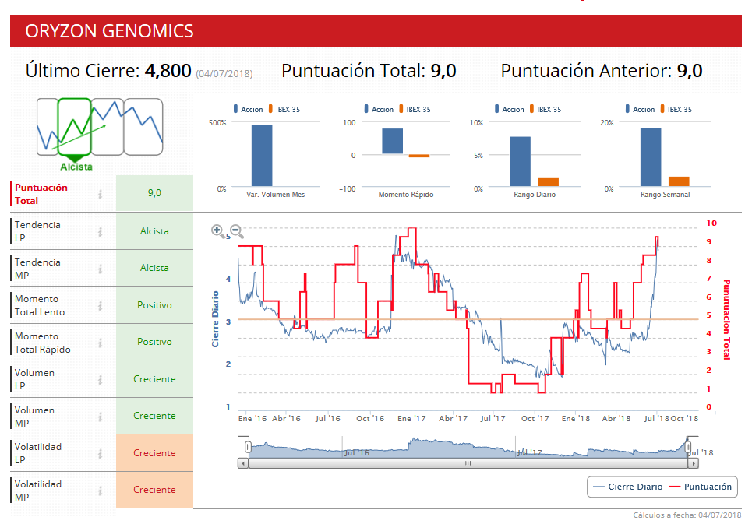Image resolution: width=752 pixels, height=531 pixels.
Task: Open info icon beside Momento Total Lento
Action: tap(101, 306)
